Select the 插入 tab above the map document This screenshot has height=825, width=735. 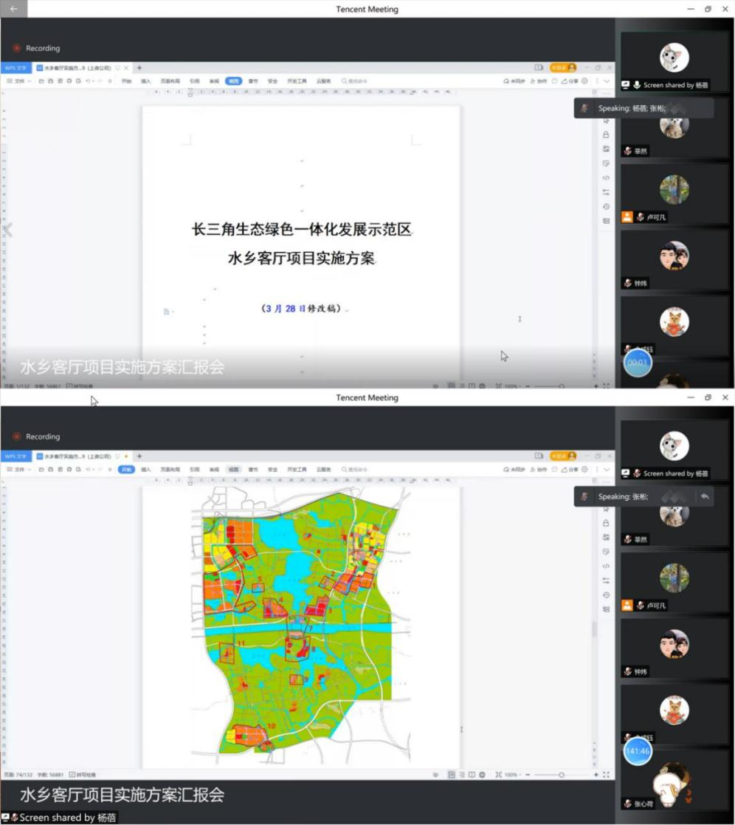coord(146,469)
